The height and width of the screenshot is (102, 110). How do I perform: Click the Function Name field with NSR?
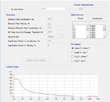[x=53, y=9]
